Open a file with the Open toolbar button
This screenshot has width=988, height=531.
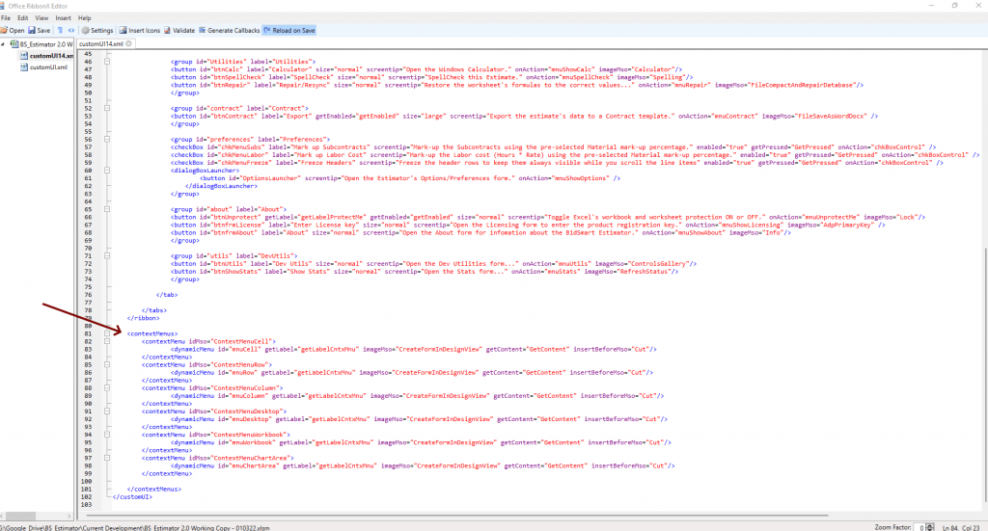13,30
